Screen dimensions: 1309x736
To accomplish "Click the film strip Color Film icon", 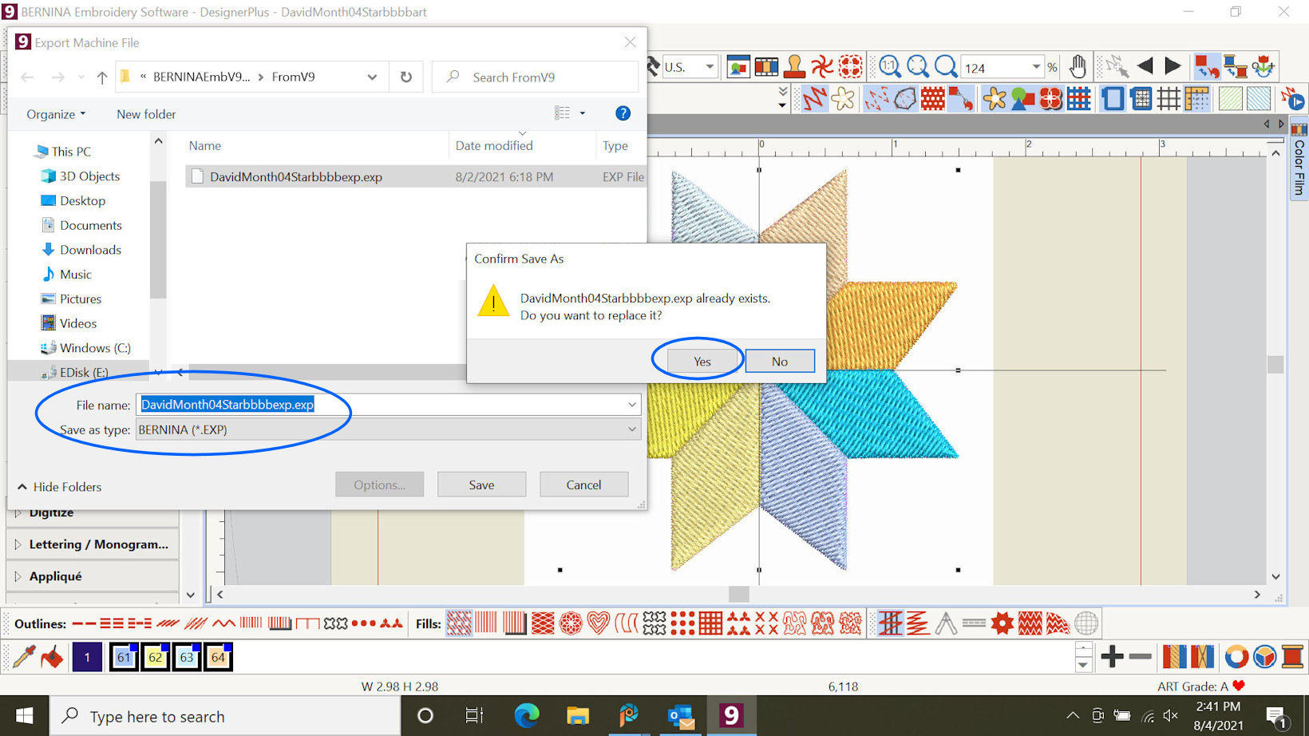I will click(x=766, y=67).
